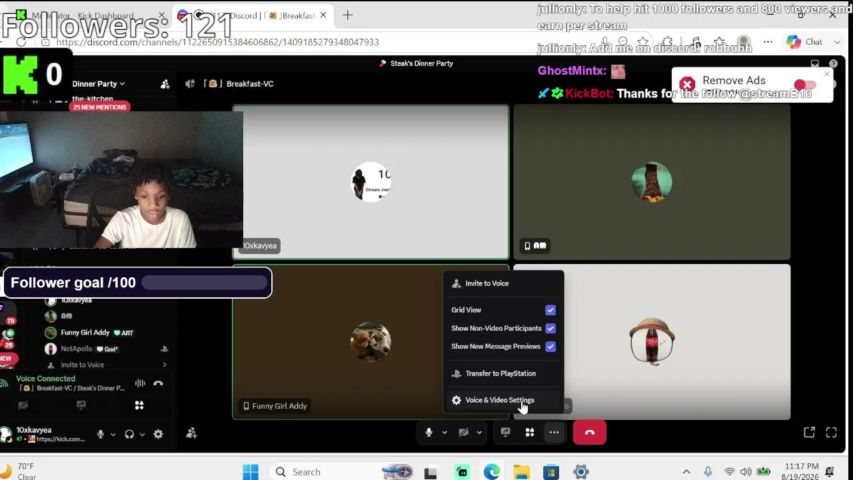Open the ellipsis More options button

tap(554, 433)
